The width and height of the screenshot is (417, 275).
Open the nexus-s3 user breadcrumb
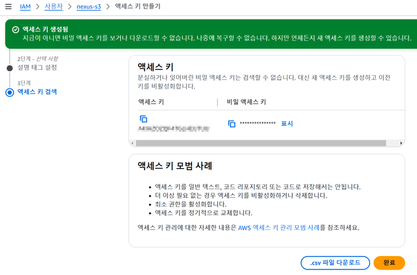pyautogui.click(x=90, y=6)
